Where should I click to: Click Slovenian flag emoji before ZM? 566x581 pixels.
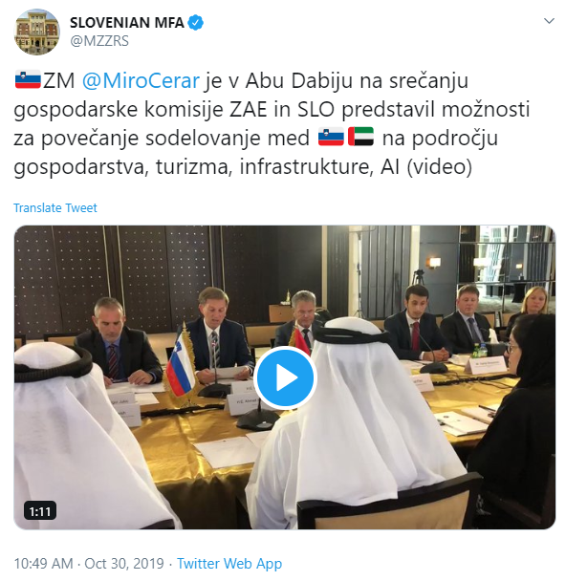[x=28, y=79]
